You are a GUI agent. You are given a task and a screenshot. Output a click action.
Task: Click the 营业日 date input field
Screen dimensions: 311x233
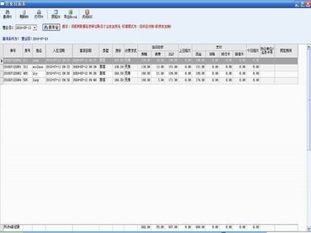[24, 28]
